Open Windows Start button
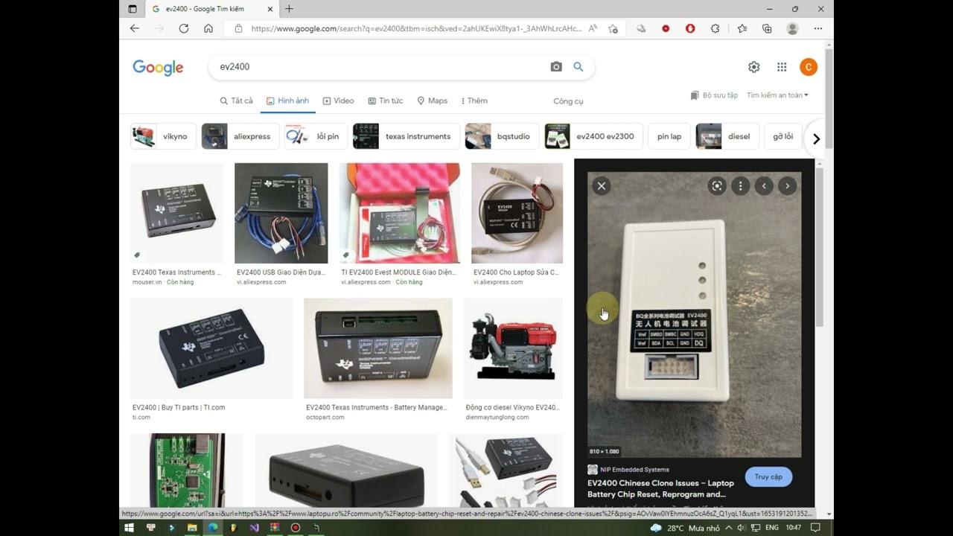Image resolution: width=953 pixels, height=536 pixels. [x=129, y=528]
